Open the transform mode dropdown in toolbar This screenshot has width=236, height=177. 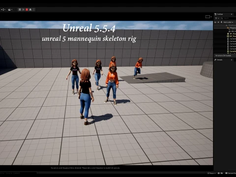coord(3,10)
